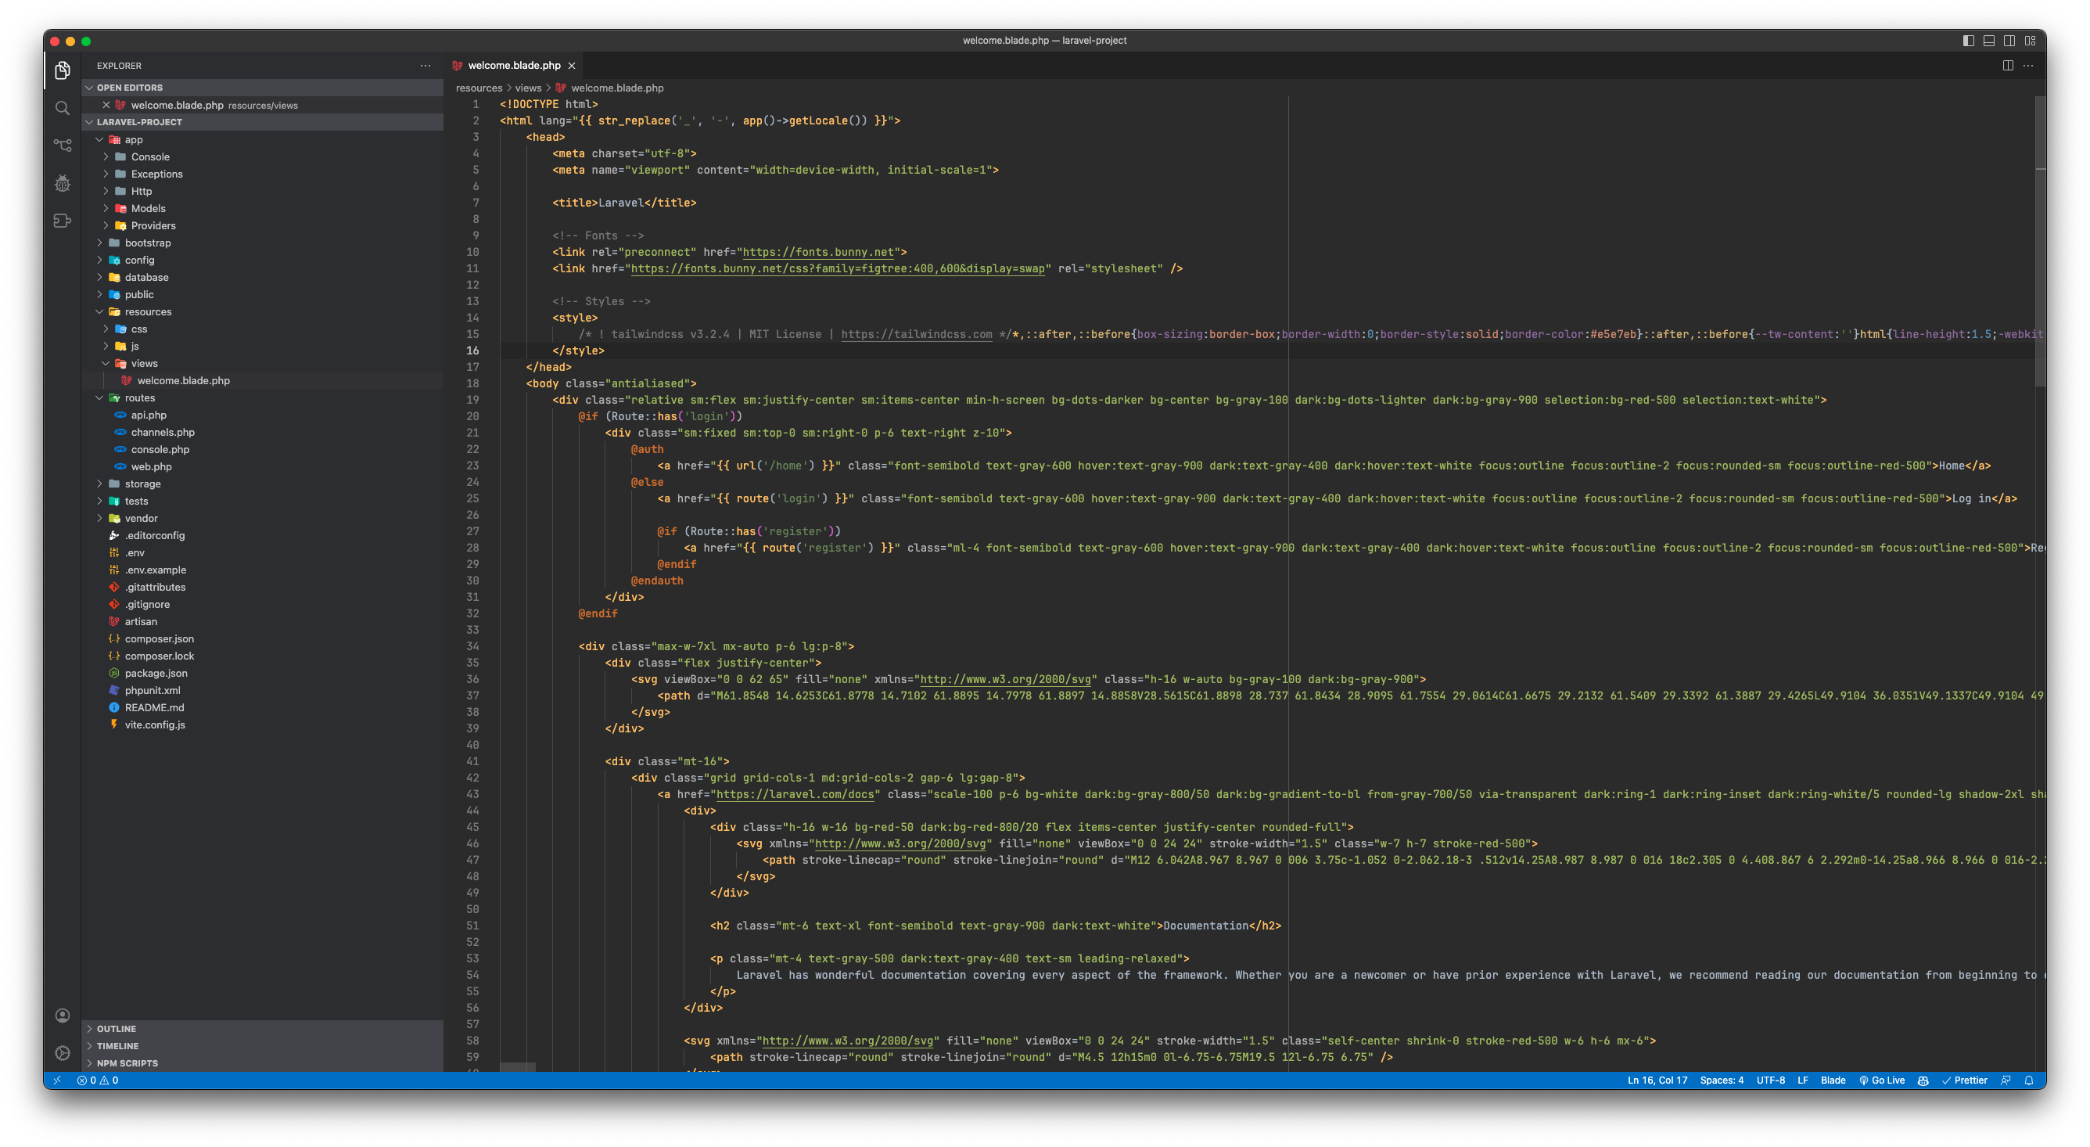Open the Extensions view icon
This screenshot has width=2090, height=1147.
coord(63,221)
